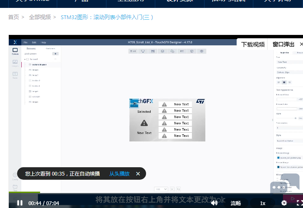
Task: Click 从头播放 to restart the video
Action: [119, 174]
